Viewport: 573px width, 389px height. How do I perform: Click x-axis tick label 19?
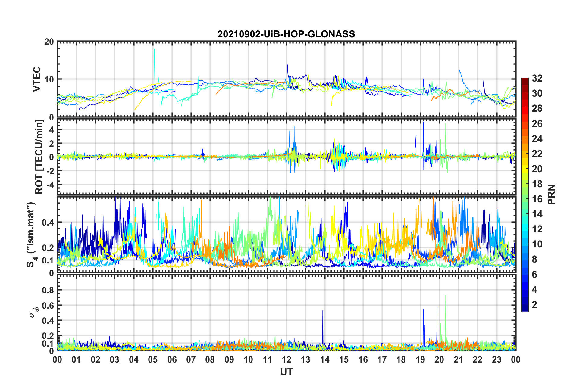420,359
